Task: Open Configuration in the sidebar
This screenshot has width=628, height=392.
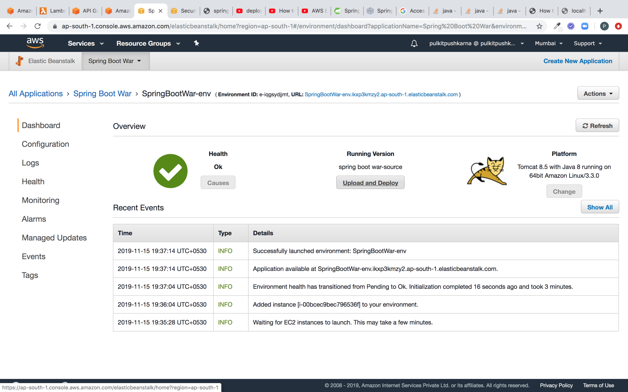Action: tap(45, 144)
